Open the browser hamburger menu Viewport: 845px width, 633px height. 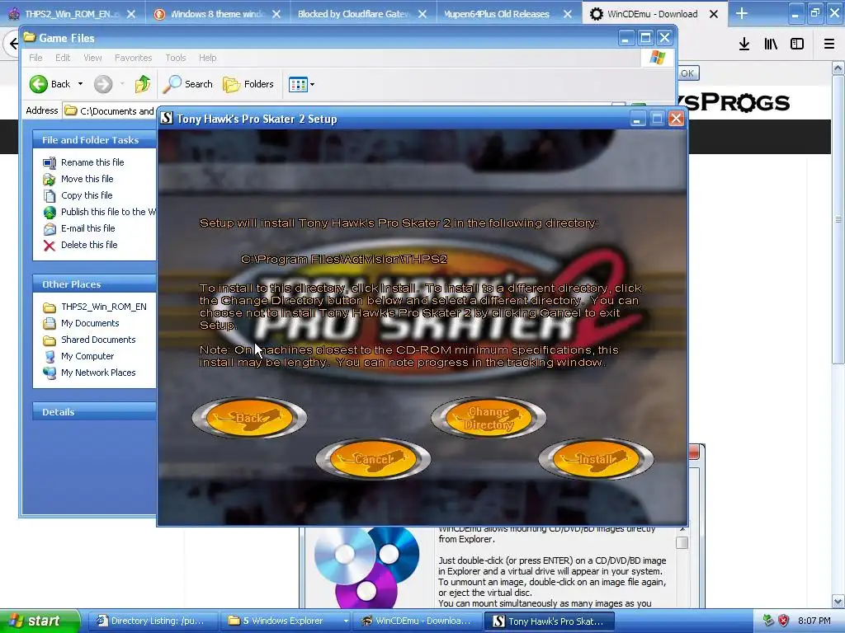coord(829,45)
